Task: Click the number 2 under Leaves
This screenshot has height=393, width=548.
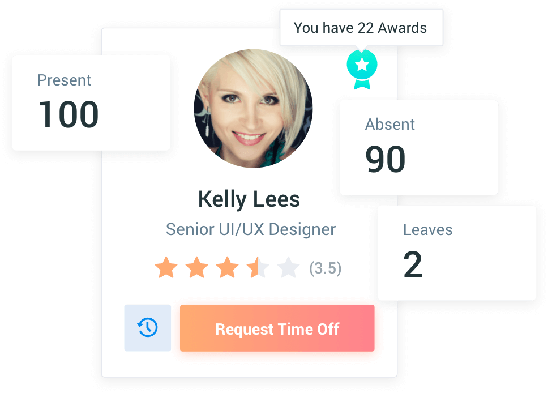Action: point(413,264)
